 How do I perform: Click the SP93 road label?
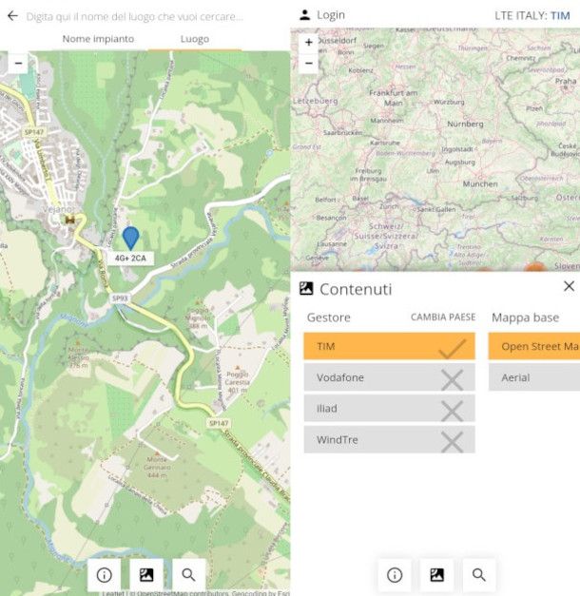click(120, 298)
